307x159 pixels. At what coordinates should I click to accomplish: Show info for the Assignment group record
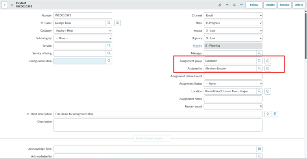coord(268,61)
